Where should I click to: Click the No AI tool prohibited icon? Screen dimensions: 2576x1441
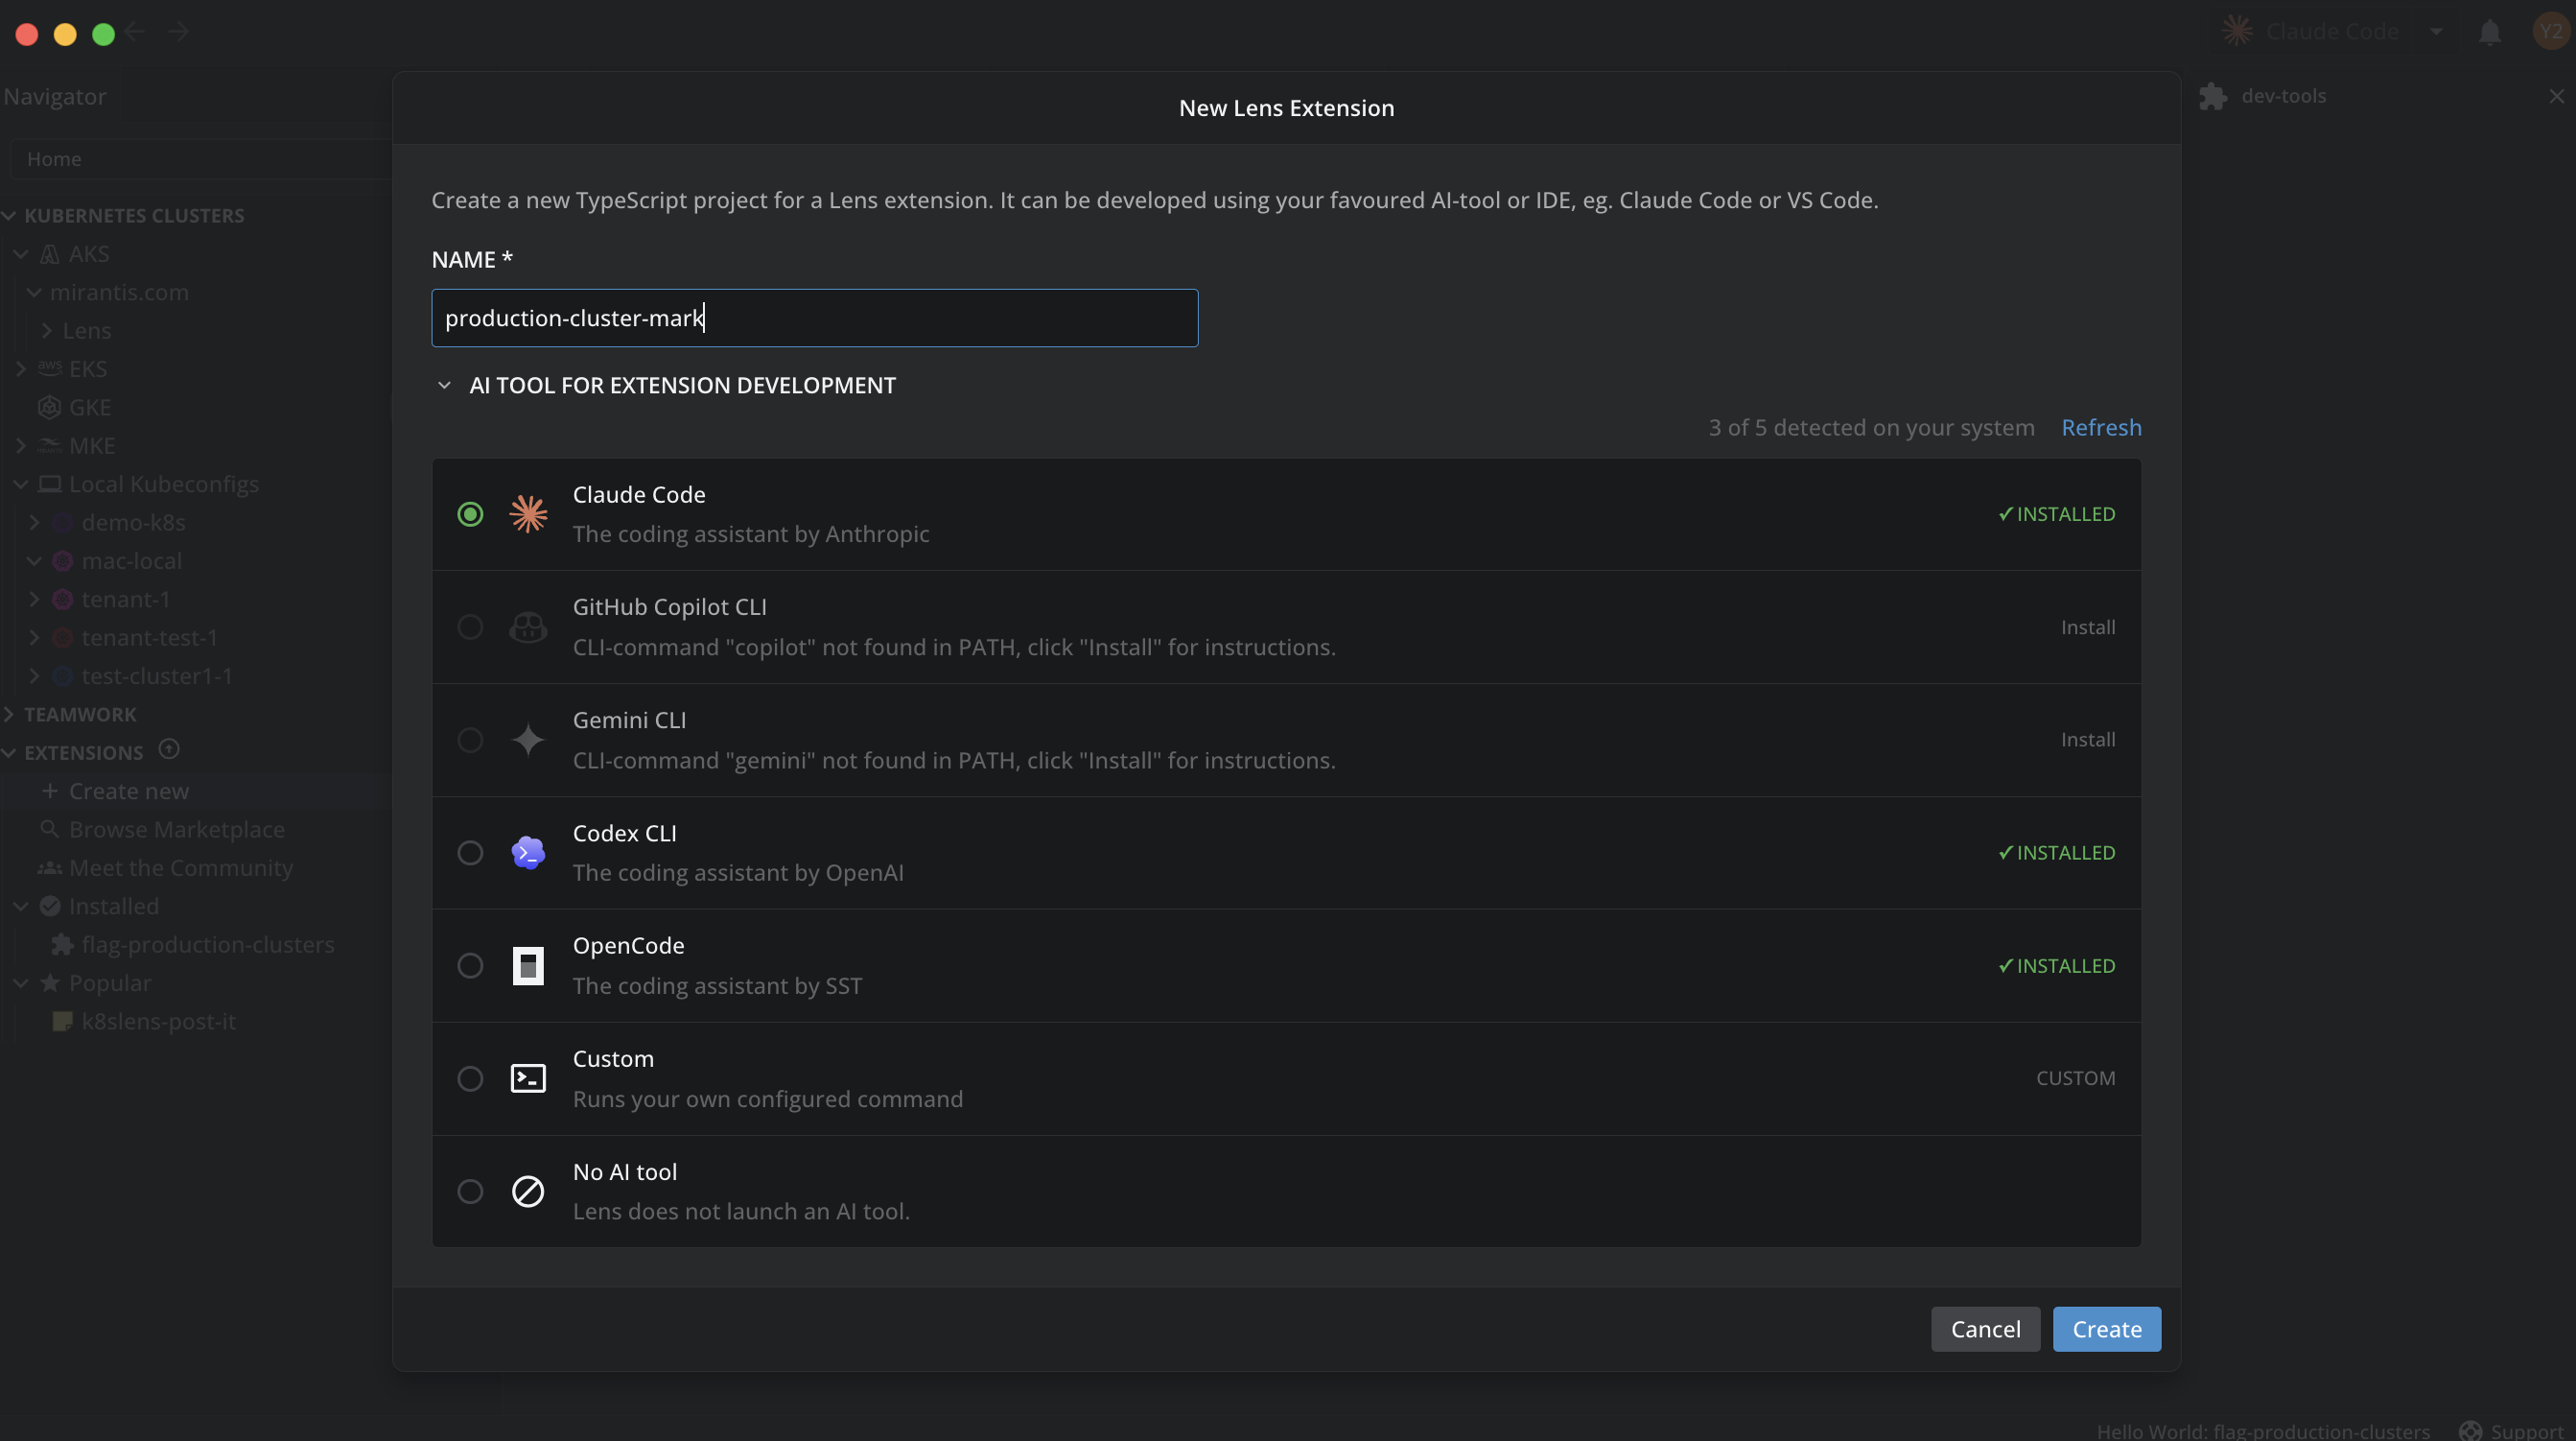coord(528,1192)
